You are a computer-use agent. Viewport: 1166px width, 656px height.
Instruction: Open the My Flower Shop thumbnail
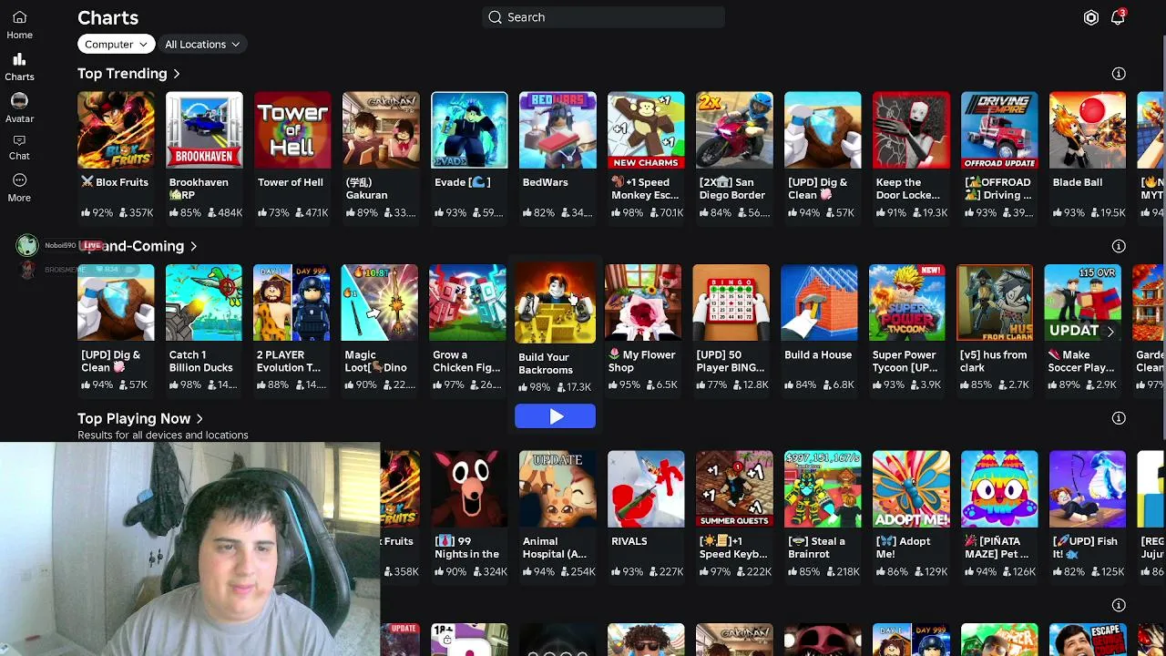click(643, 303)
